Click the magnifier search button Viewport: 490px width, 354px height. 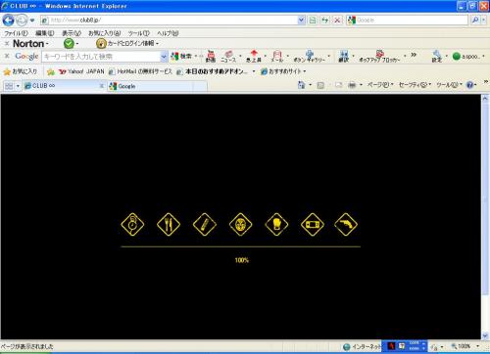[x=475, y=21]
